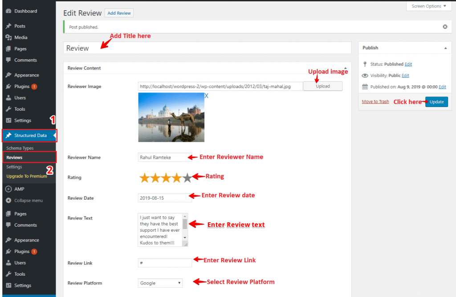Click the sliders icon by upper Settings

pyautogui.click(x=8, y=120)
